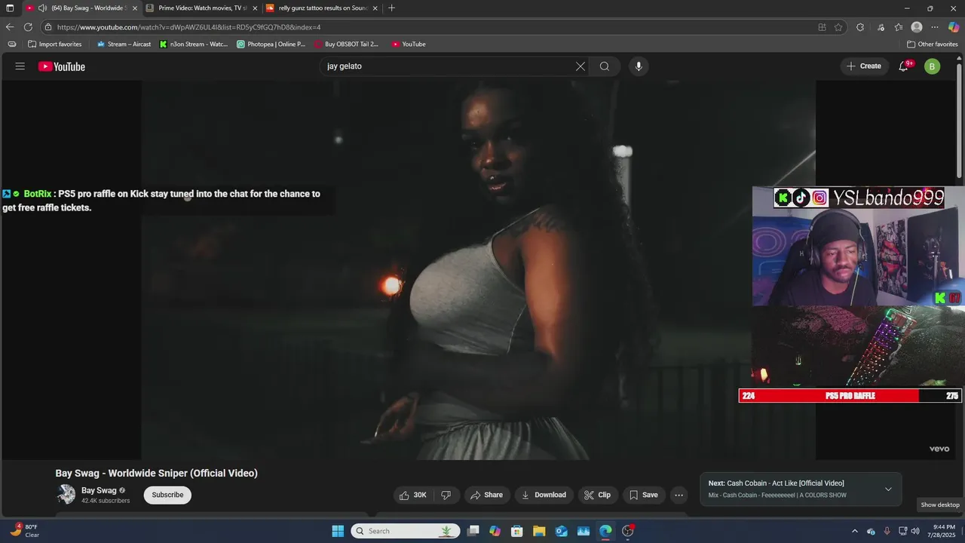The width and height of the screenshot is (965, 543).
Task: Add this page to favorites star
Action: tap(838, 27)
